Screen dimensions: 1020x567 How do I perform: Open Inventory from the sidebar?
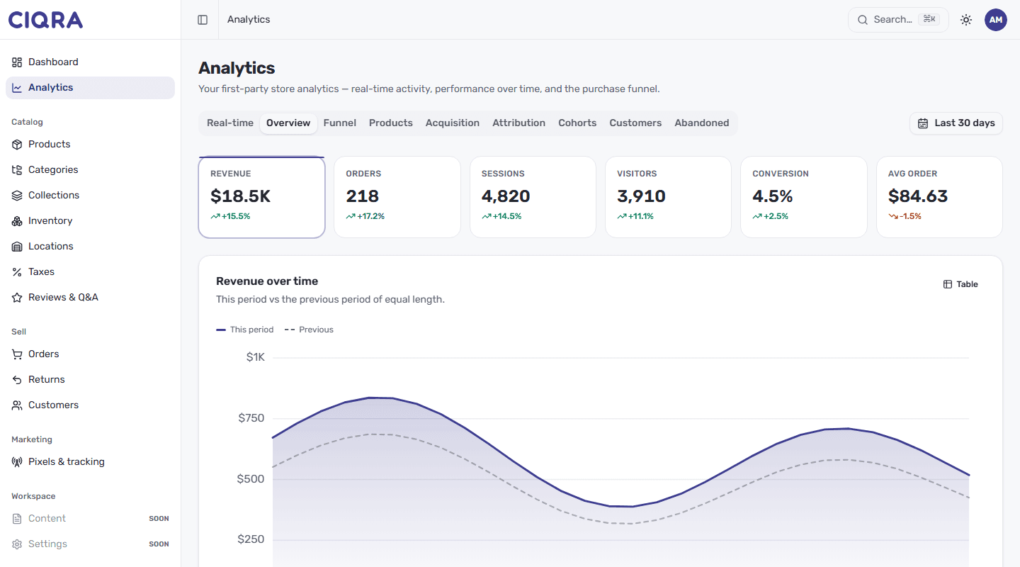point(90,221)
